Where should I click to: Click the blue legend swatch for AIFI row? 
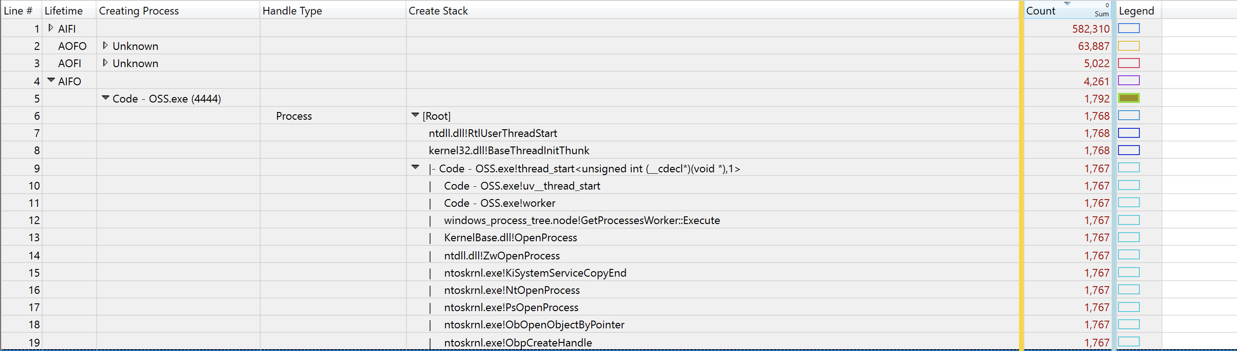point(1128,28)
